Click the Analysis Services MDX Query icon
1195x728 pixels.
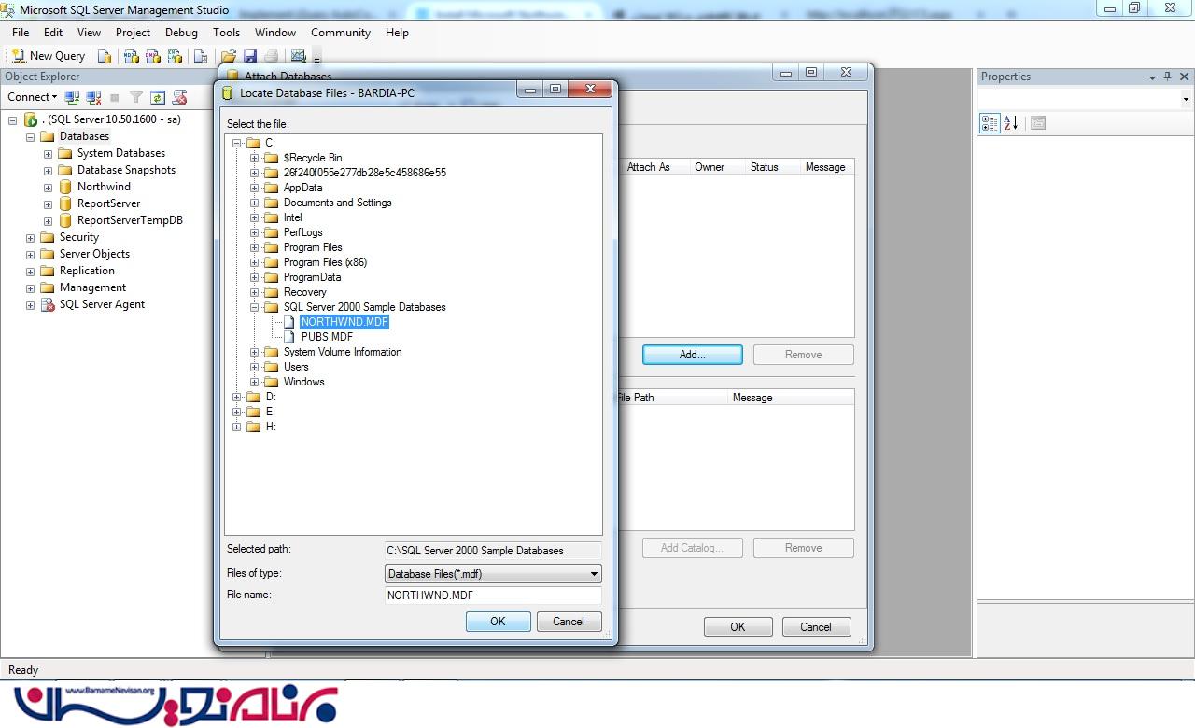click(x=132, y=56)
